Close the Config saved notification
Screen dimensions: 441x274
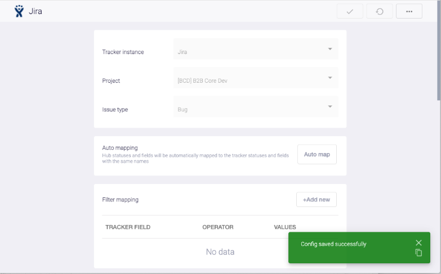418,243
